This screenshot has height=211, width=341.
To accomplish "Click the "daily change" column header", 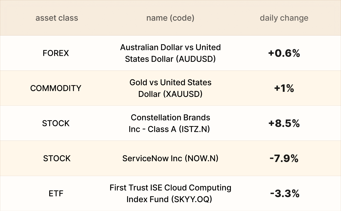I will pyautogui.click(x=284, y=18).
